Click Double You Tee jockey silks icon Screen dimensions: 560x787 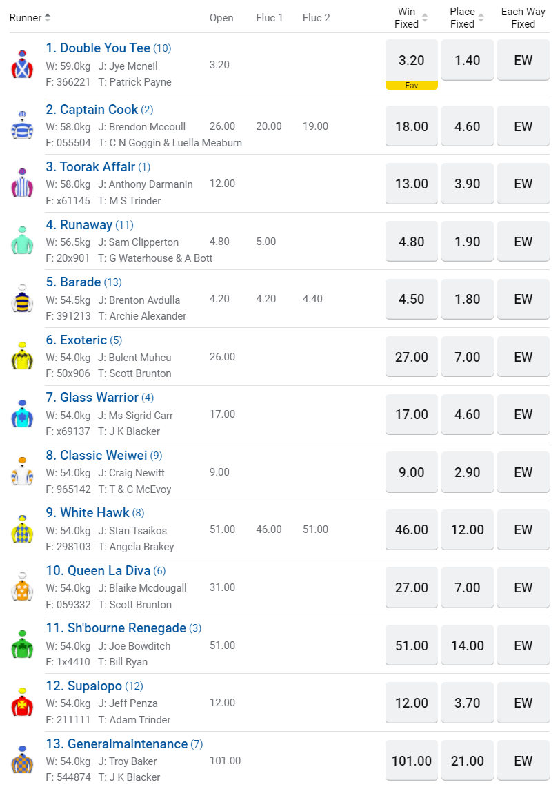pos(22,64)
